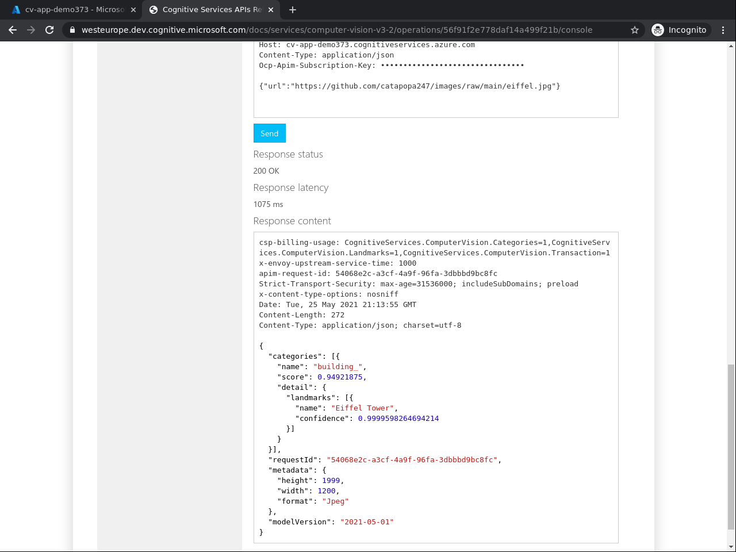Click inside the HTTP request text box
The width and height of the screenshot is (736, 552).
click(x=436, y=79)
